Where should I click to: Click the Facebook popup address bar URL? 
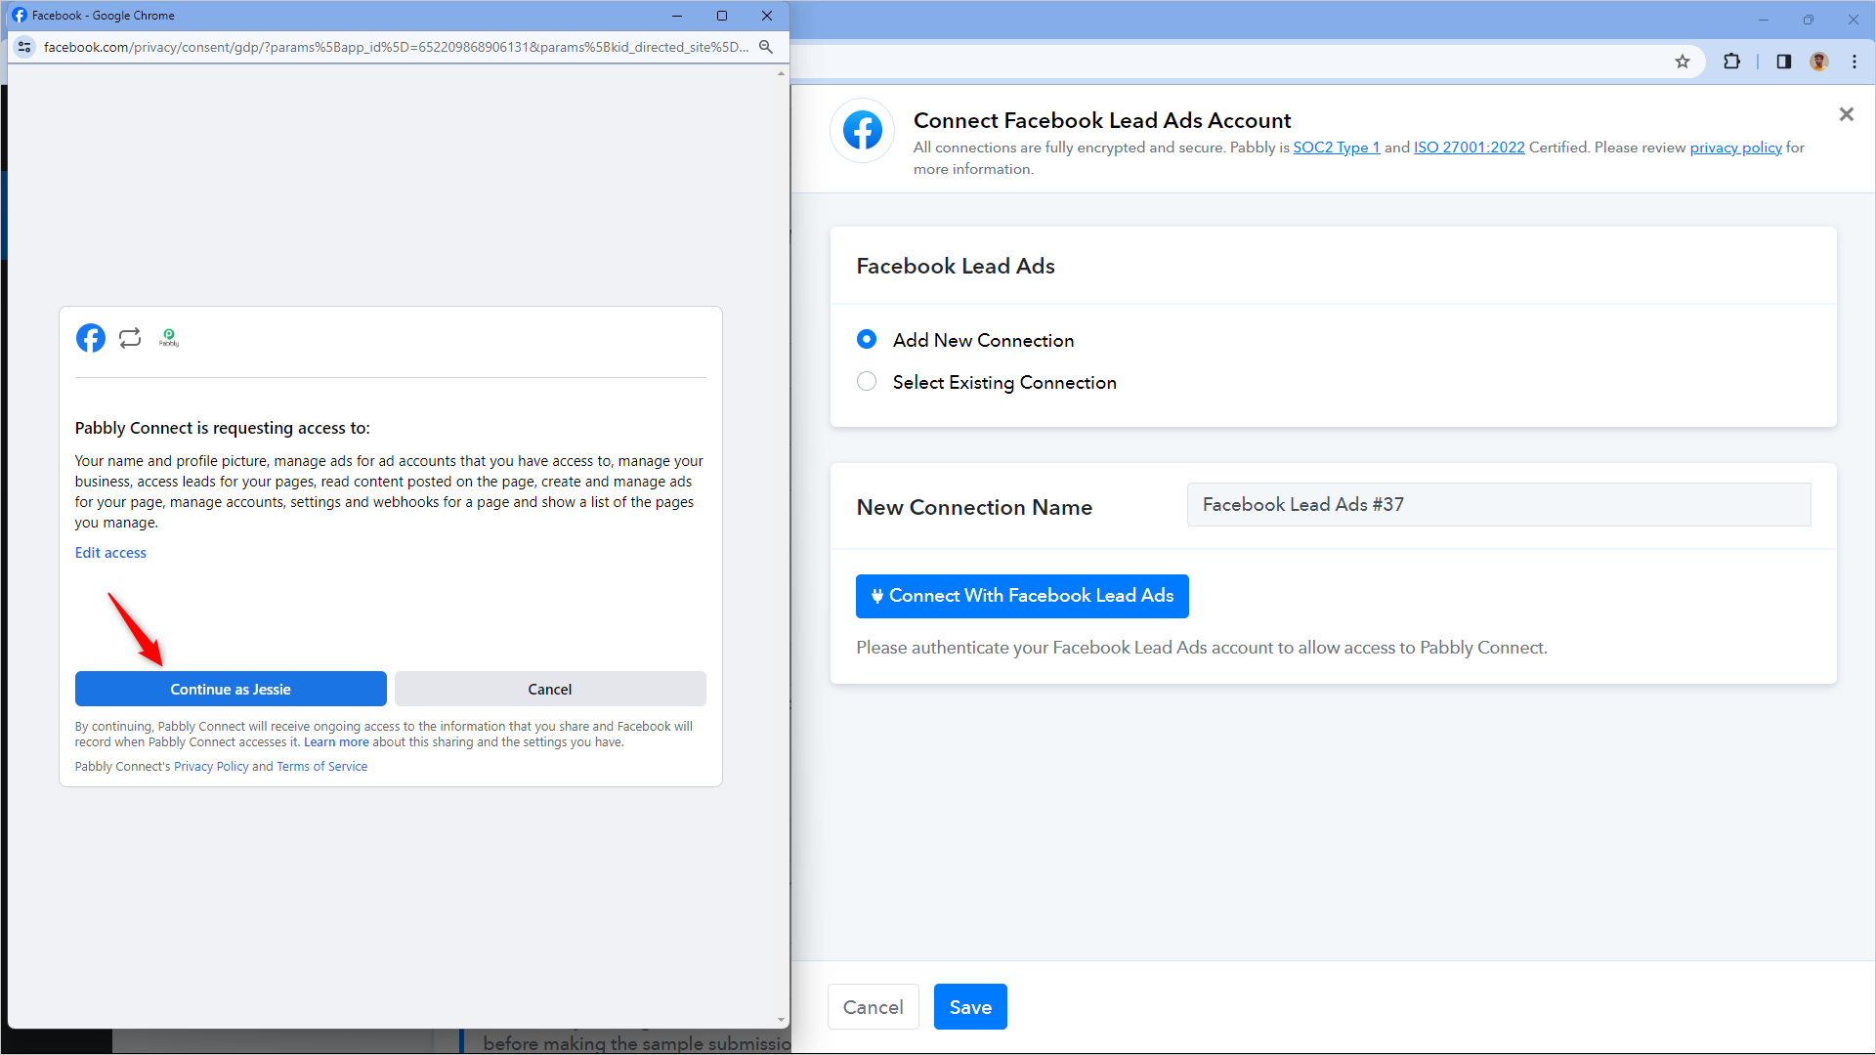pyautogui.click(x=397, y=47)
